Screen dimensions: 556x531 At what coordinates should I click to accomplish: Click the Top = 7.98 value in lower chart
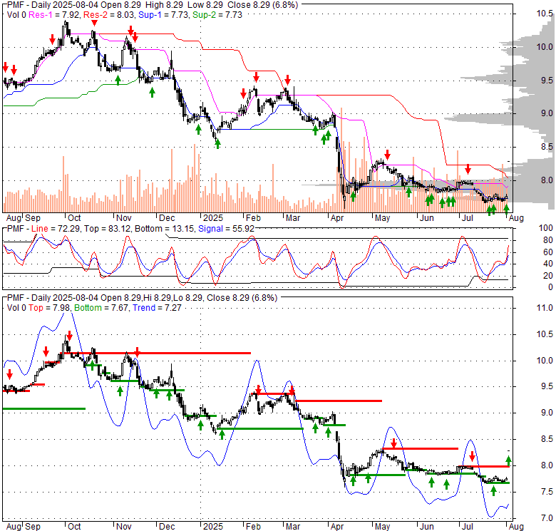coord(49,308)
